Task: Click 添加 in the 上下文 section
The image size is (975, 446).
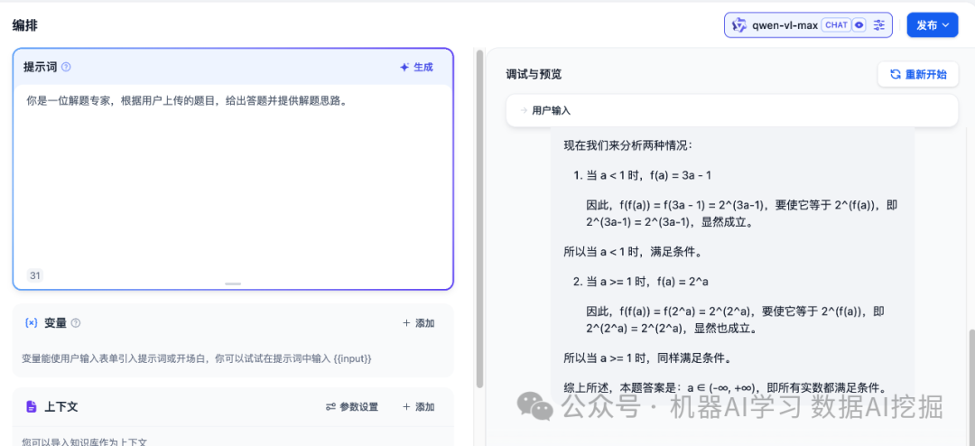Action: tap(418, 407)
